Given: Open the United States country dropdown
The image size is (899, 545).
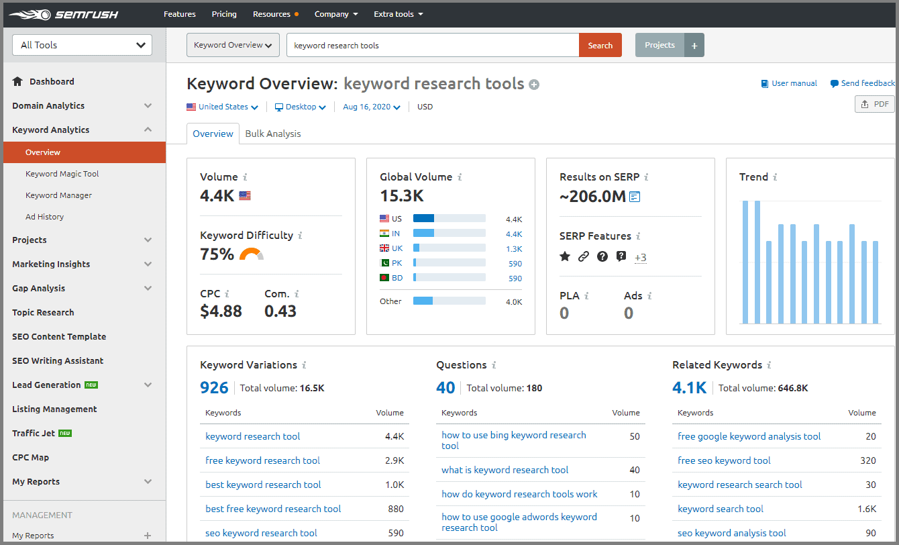Looking at the screenshot, I should pos(222,107).
